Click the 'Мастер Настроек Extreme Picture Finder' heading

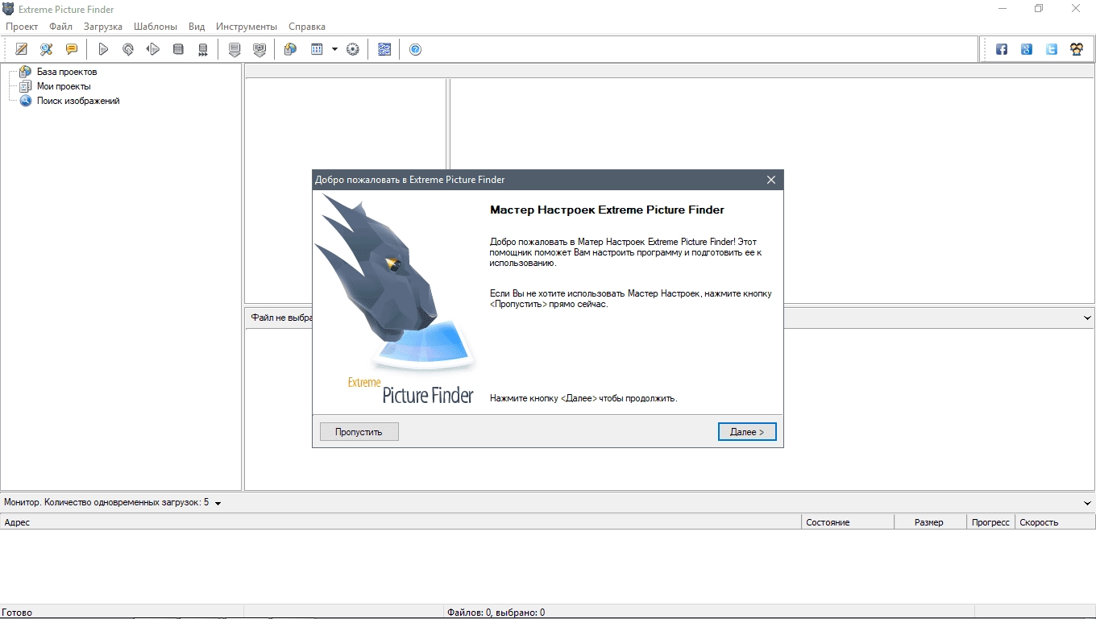coord(607,210)
